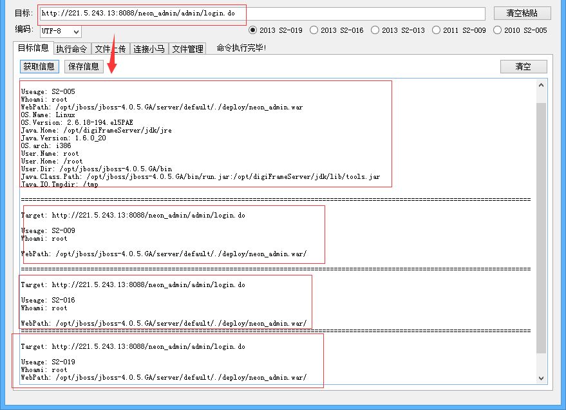The width and height of the screenshot is (566, 410).
Task: Click the 'OS.Version: 2.6.18-194.el5PAE' line
Action: (77, 123)
